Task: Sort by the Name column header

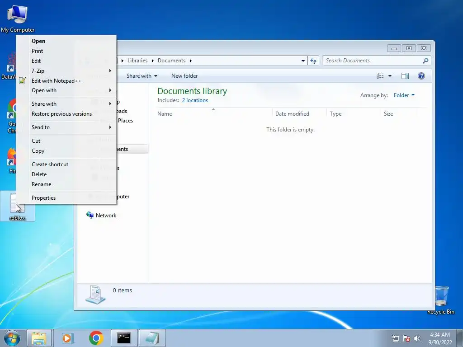Action: [x=213, y=113]
